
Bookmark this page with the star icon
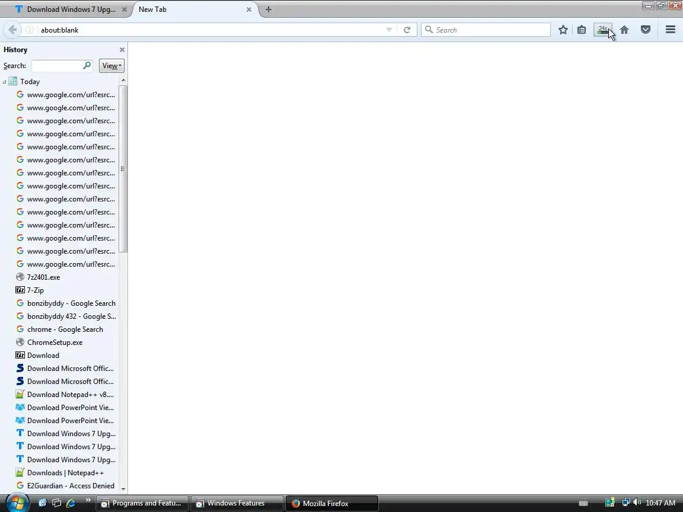pyautogui.click(x=563, y=30)
